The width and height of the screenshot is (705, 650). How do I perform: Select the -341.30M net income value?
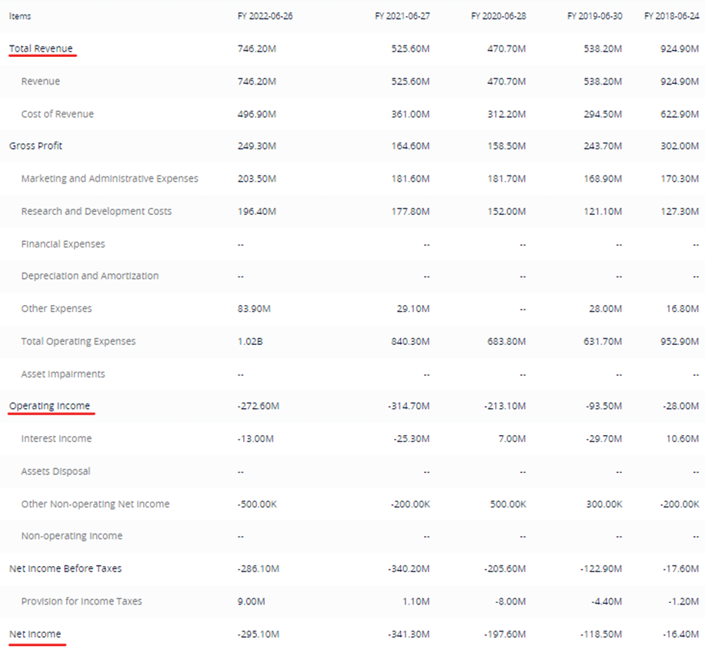coord(409,634)
